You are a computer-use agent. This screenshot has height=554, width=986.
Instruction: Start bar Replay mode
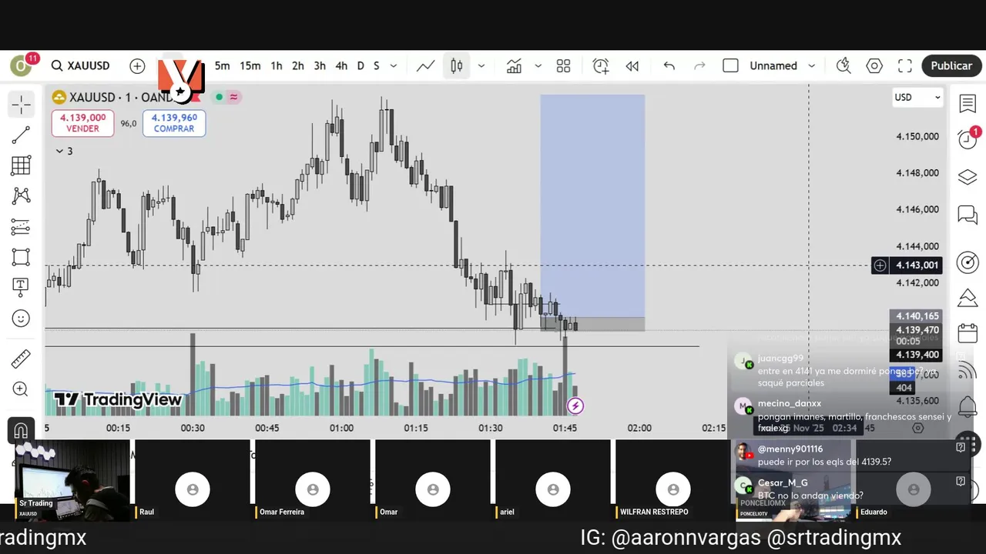pyautogui.click(x=632, y=66)
